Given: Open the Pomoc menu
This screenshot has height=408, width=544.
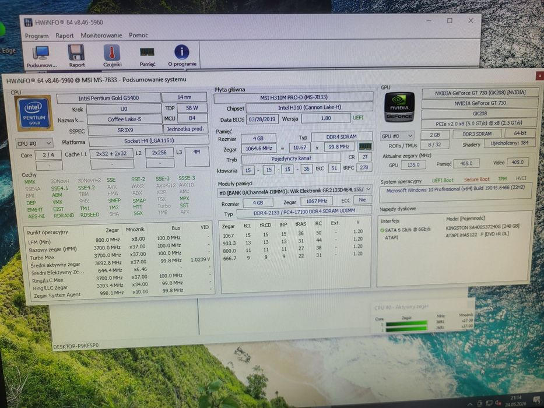Looking at the screenshot, I should (x=138, y=35).
